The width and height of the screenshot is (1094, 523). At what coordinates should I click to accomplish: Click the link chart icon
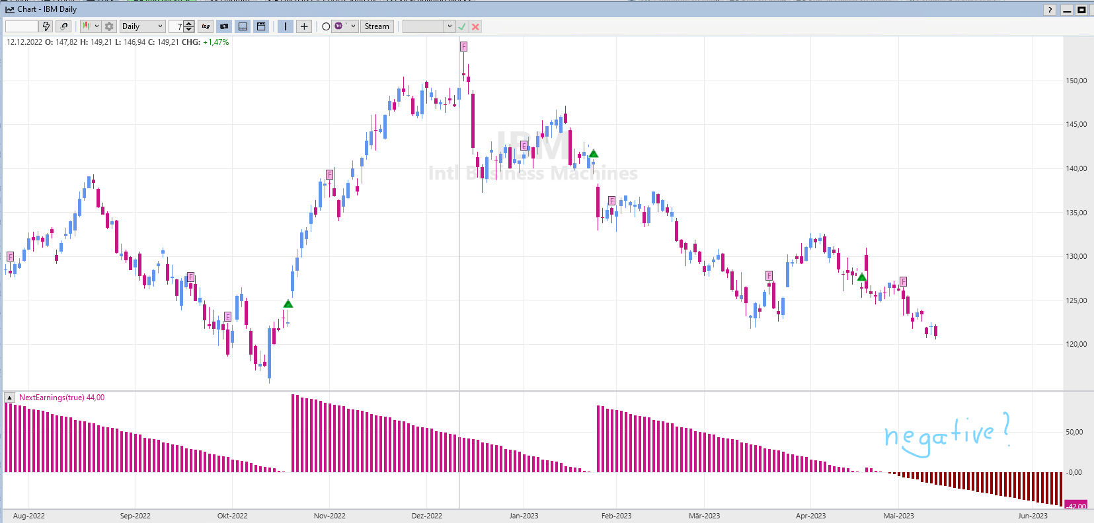click(63, 26)
